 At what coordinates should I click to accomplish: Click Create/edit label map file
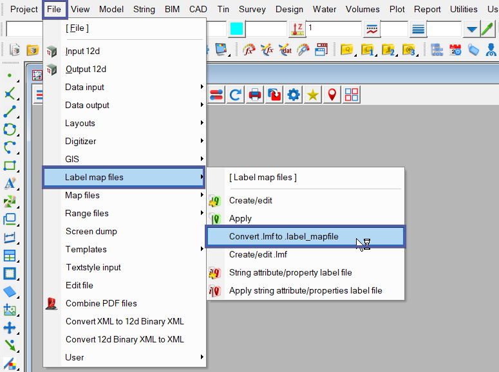pos(305,200)
